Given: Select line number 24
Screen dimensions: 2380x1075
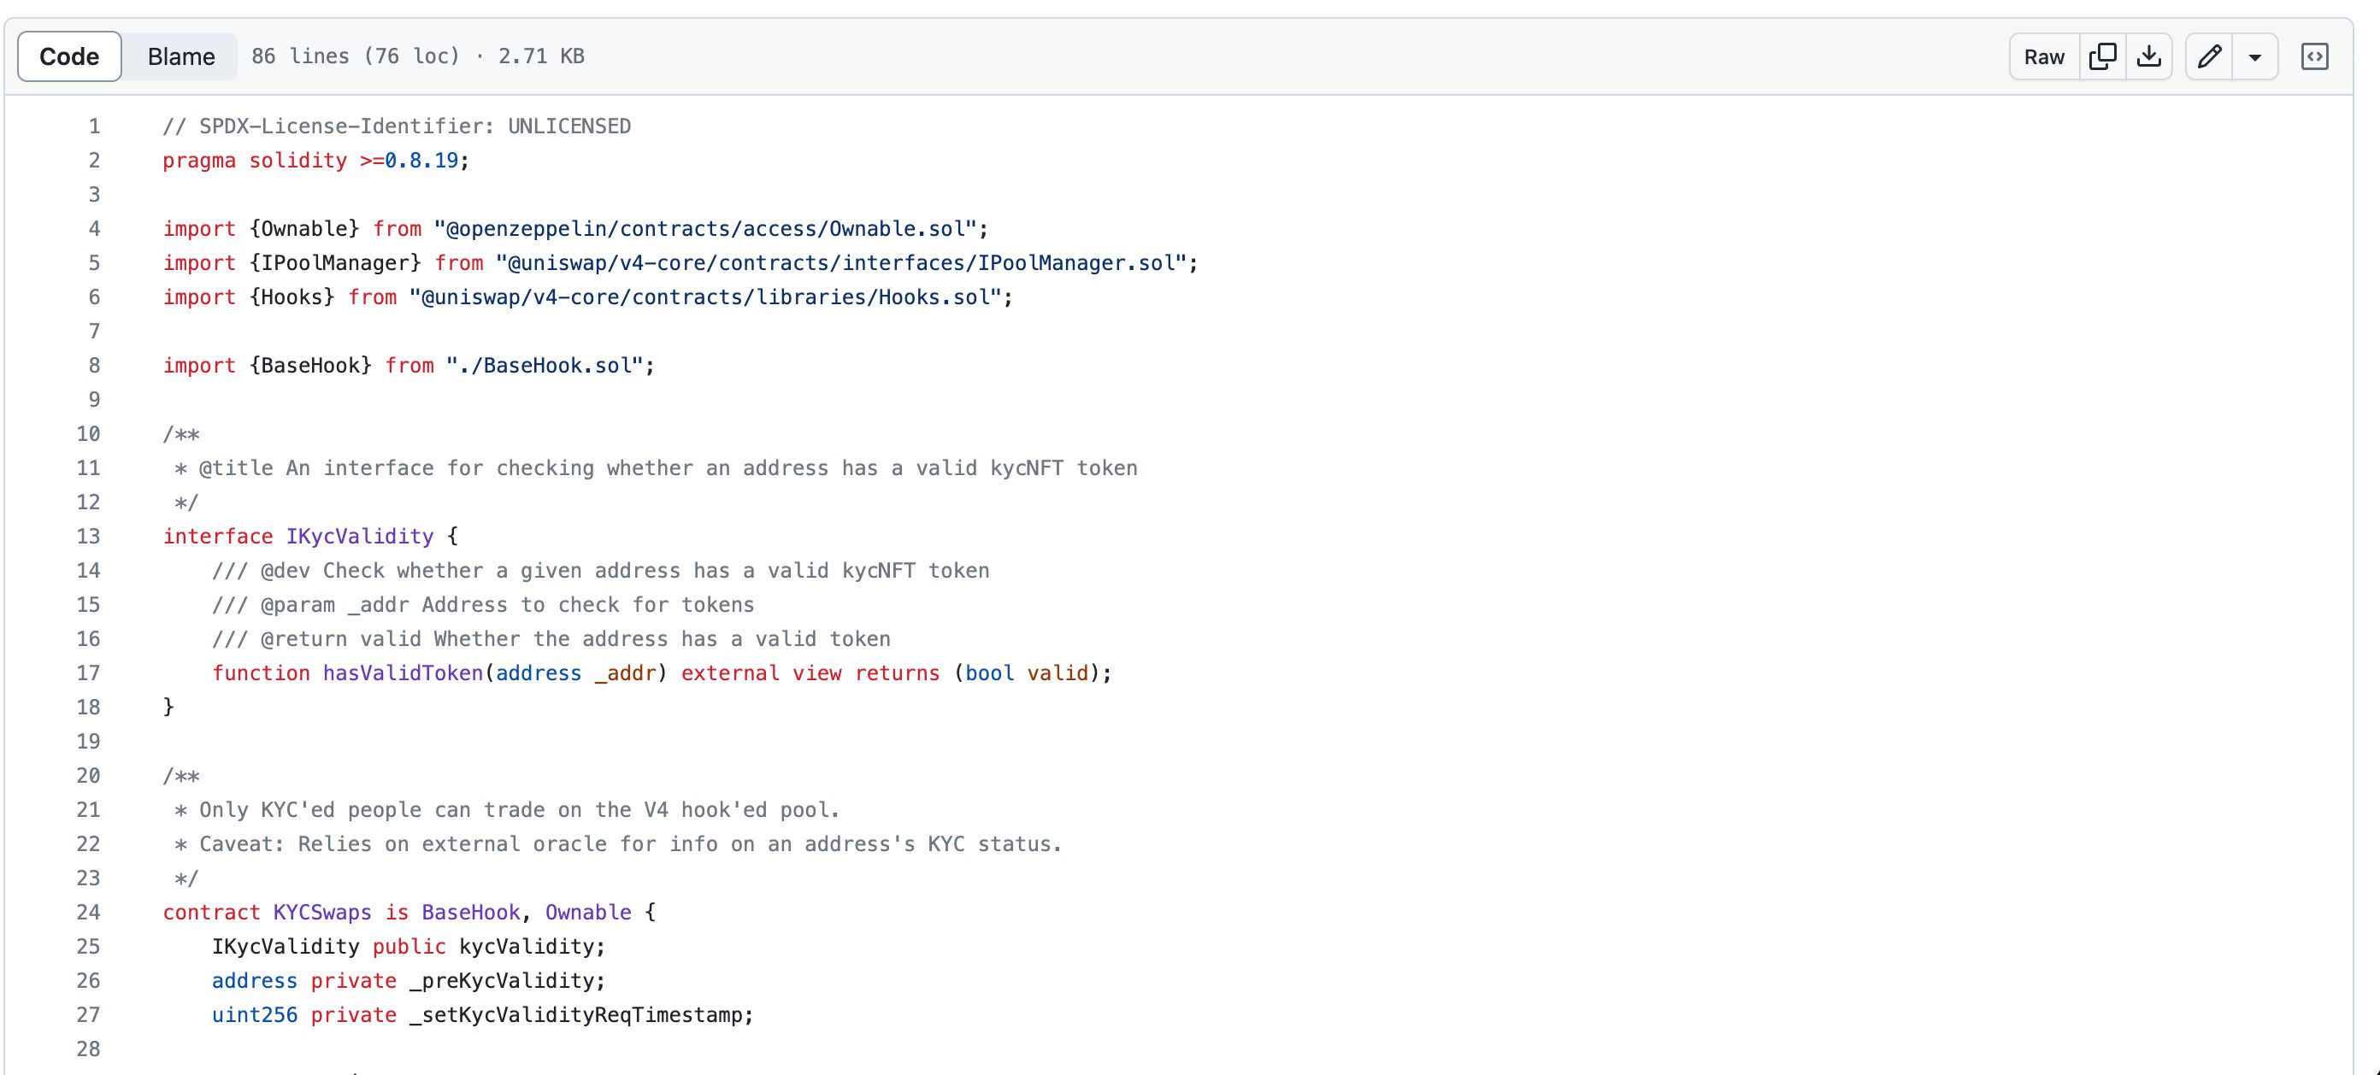Looking at the screenshot, I should click(89, 913).
